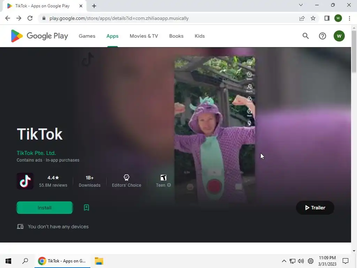
Task: Open the Books section
Action: coord(176,36)
